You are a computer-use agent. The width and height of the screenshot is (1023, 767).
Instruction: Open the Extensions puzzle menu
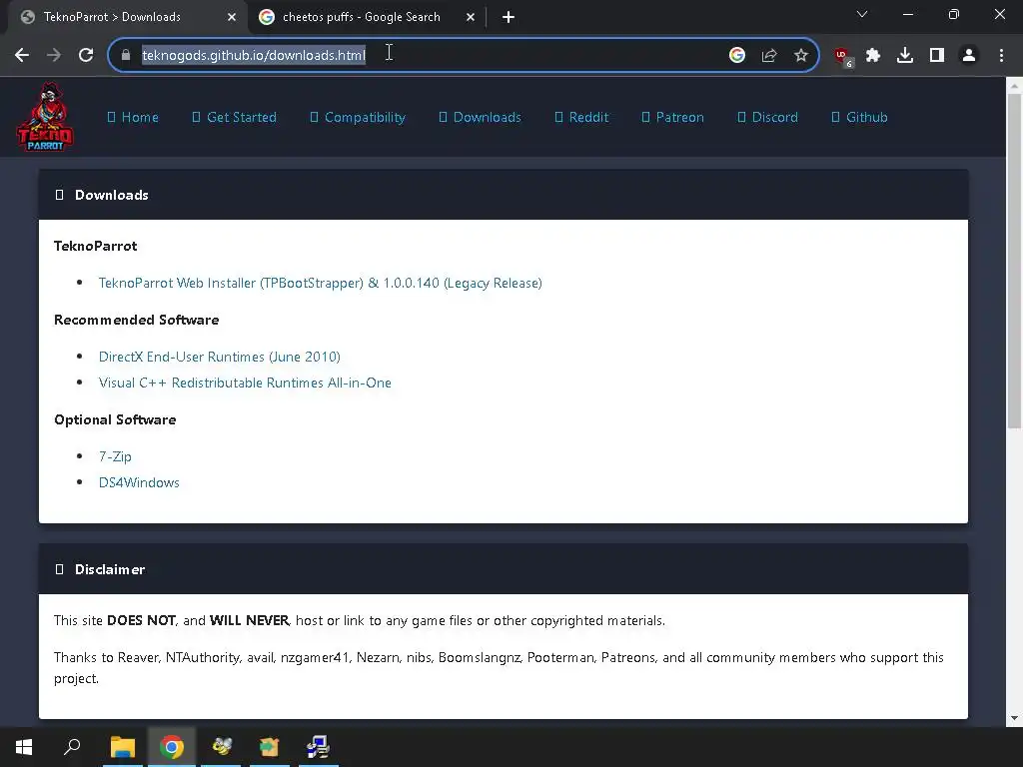[x=873, y=56]
